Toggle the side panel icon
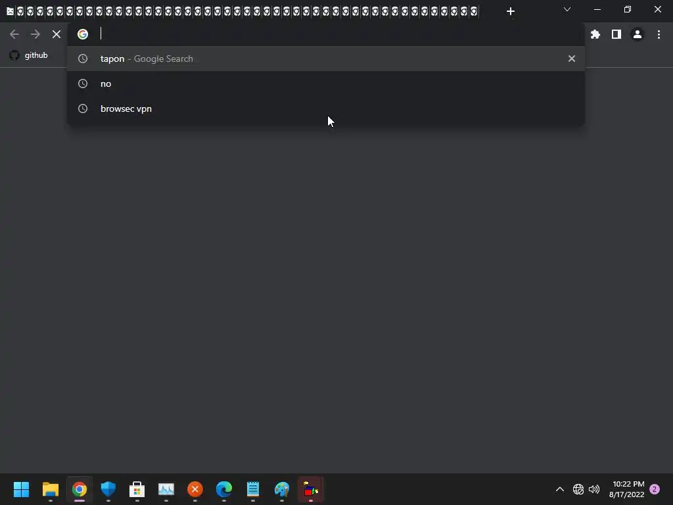Viewport: 673px width, 505px height. point(616,34)
